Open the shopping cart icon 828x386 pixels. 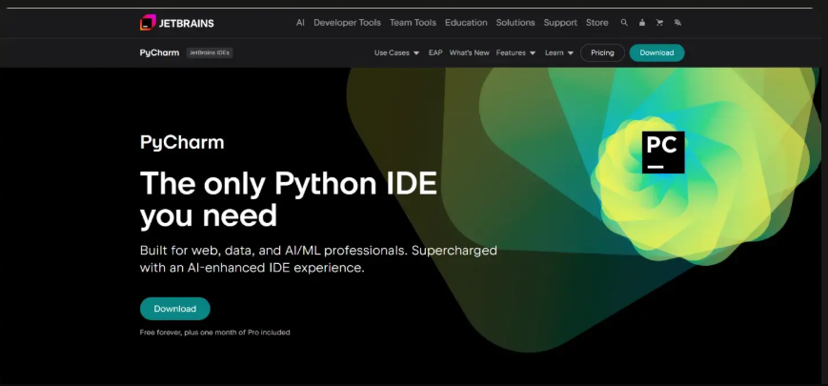[658, 22]
